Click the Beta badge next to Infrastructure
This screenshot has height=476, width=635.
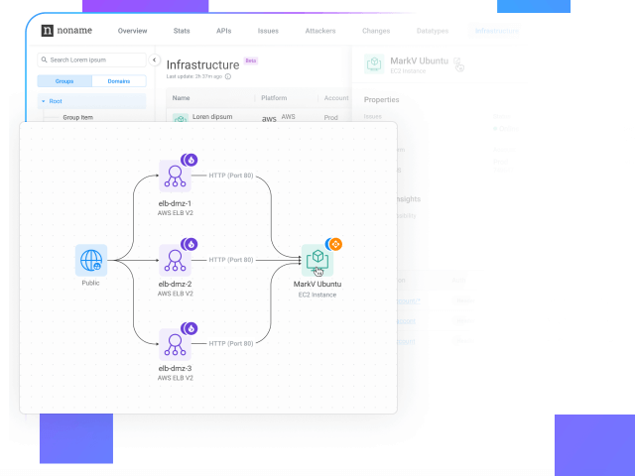coord(251,60)
